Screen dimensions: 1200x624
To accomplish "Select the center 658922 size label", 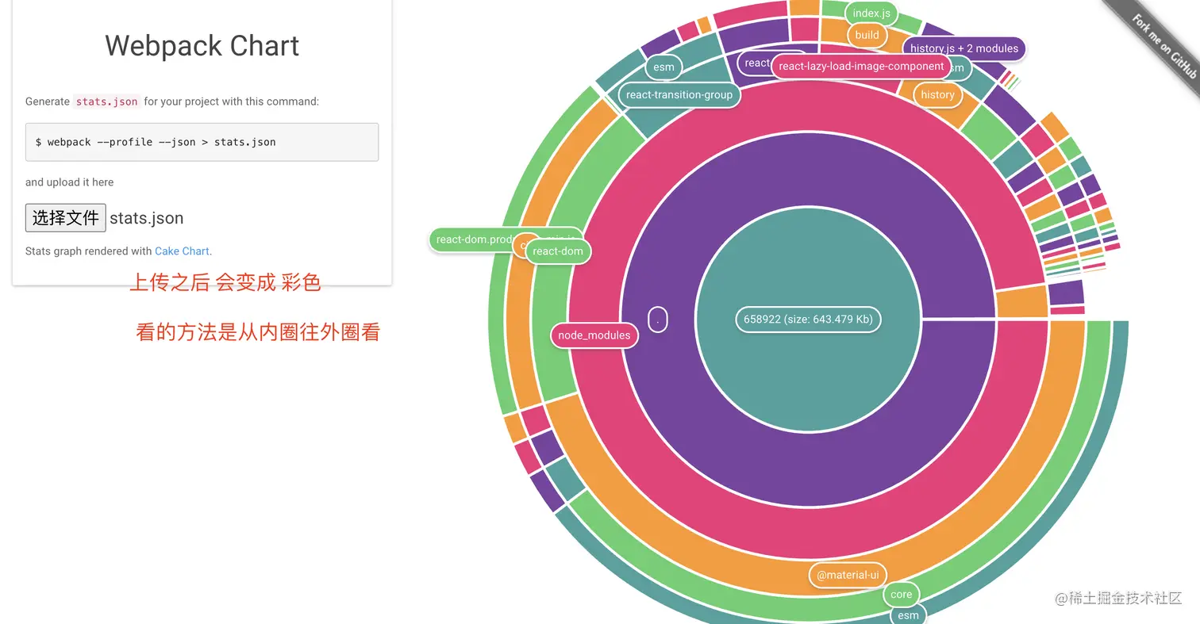I will click(x=808, y=320).
